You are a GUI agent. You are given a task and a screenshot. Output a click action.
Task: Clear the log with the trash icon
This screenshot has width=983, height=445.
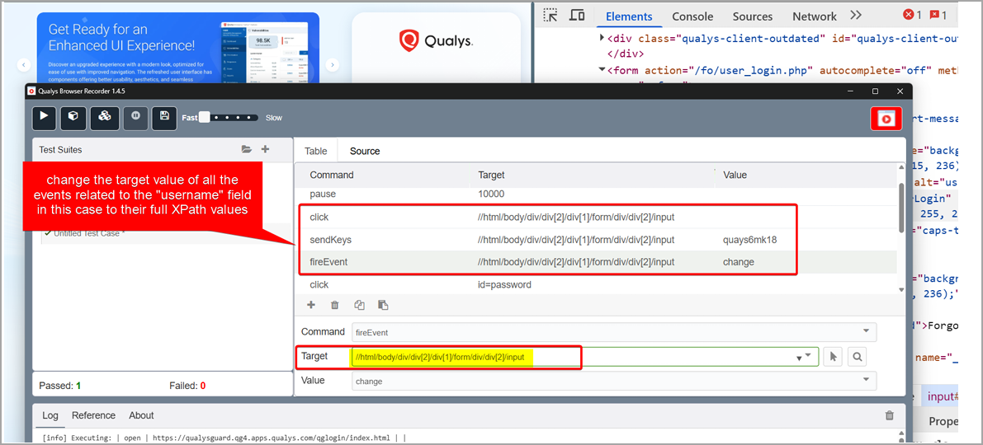[x=889, y=415]
